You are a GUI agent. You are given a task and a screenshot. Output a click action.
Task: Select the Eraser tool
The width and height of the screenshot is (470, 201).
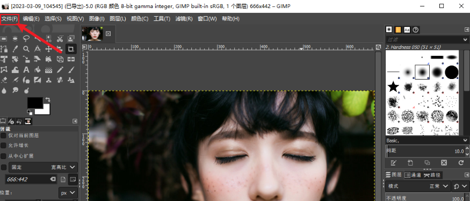point(4,80)
